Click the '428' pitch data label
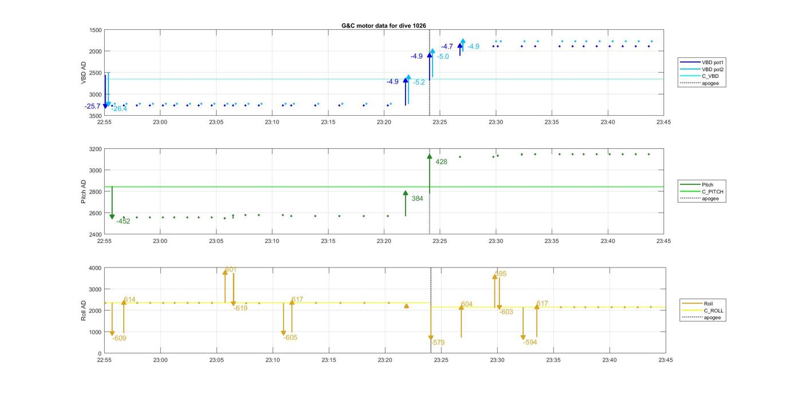The image size is (802, 397). [x=441, y=162]
